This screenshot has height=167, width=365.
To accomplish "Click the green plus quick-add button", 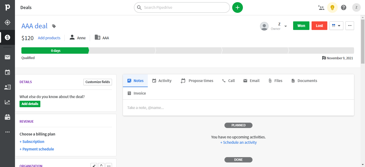I will tap(237, 7).
